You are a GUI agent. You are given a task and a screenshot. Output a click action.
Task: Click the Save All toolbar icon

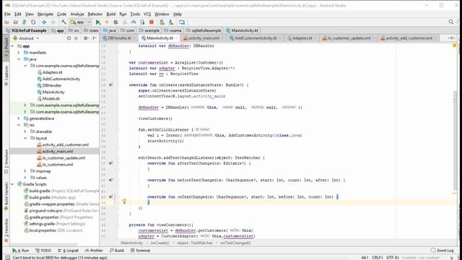pyautogui.click(x=15, y=22)
